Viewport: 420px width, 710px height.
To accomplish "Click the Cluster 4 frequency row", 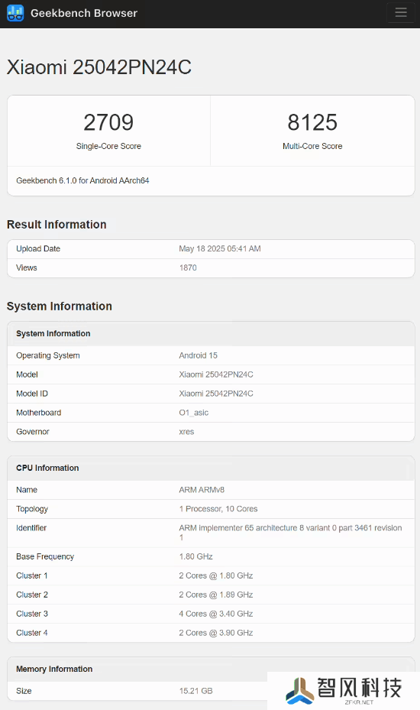I will click(x=211, y=633).
